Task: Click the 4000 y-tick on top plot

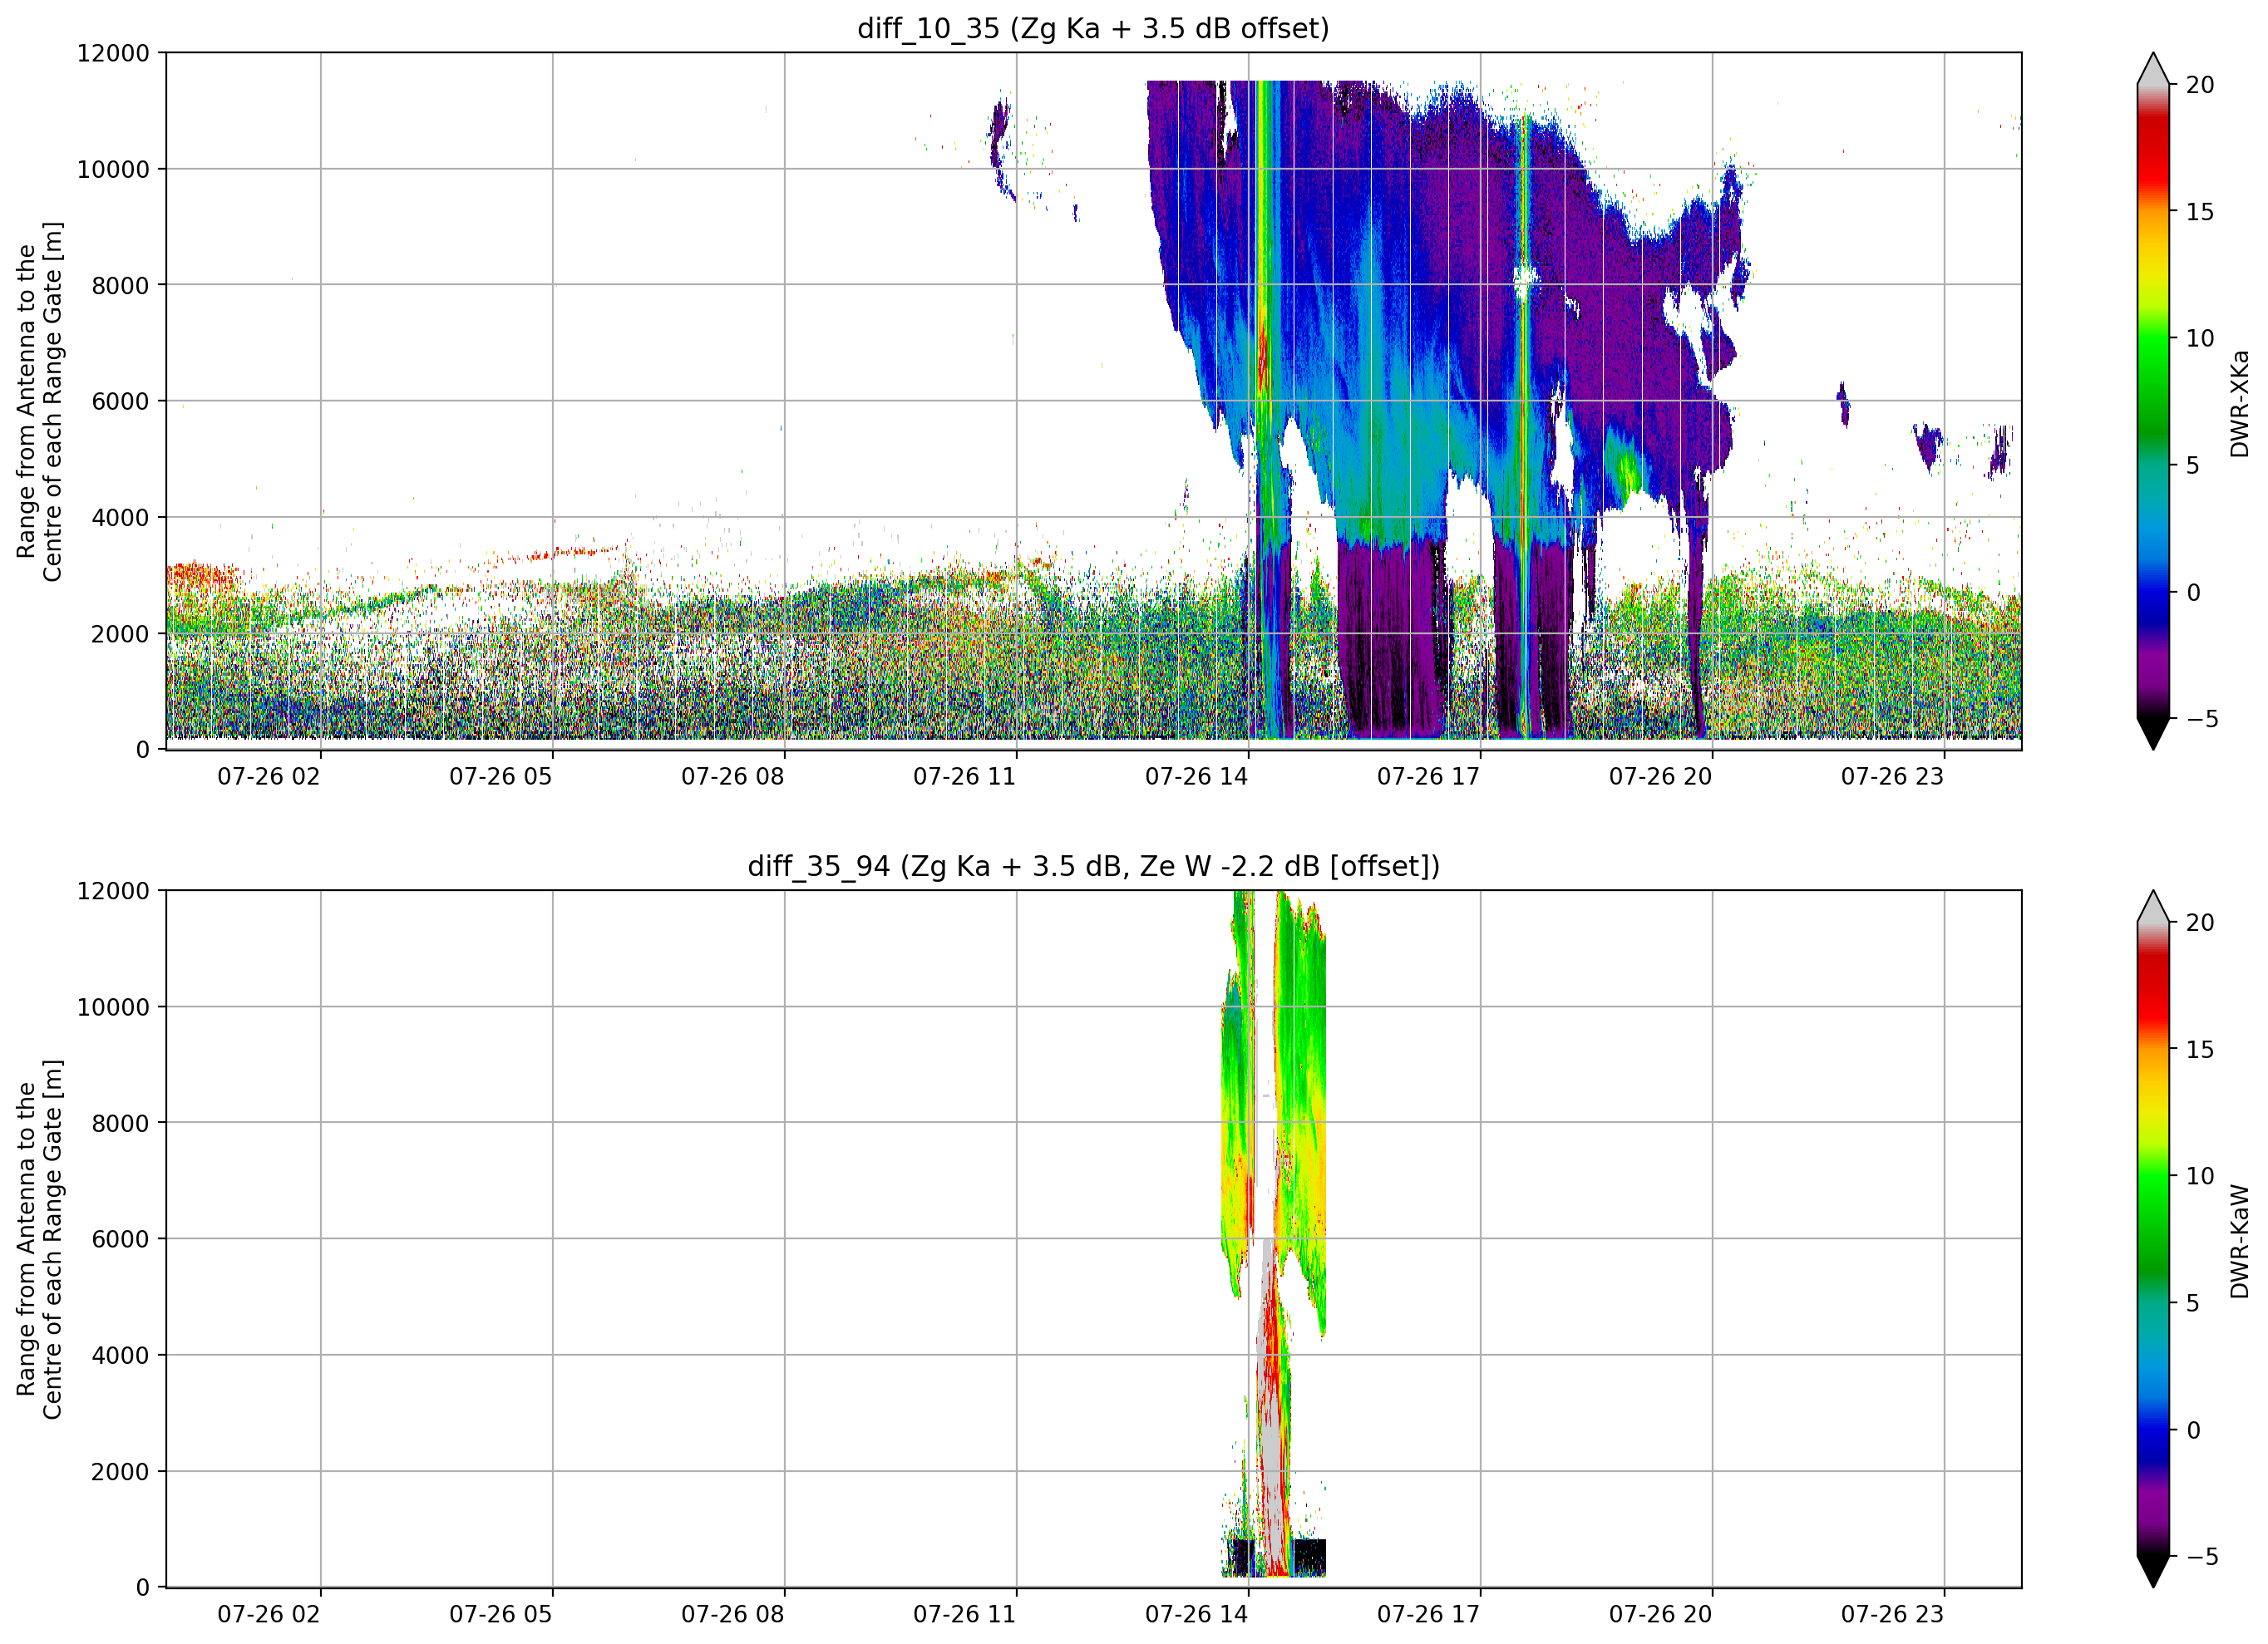Action: point(120,518)
